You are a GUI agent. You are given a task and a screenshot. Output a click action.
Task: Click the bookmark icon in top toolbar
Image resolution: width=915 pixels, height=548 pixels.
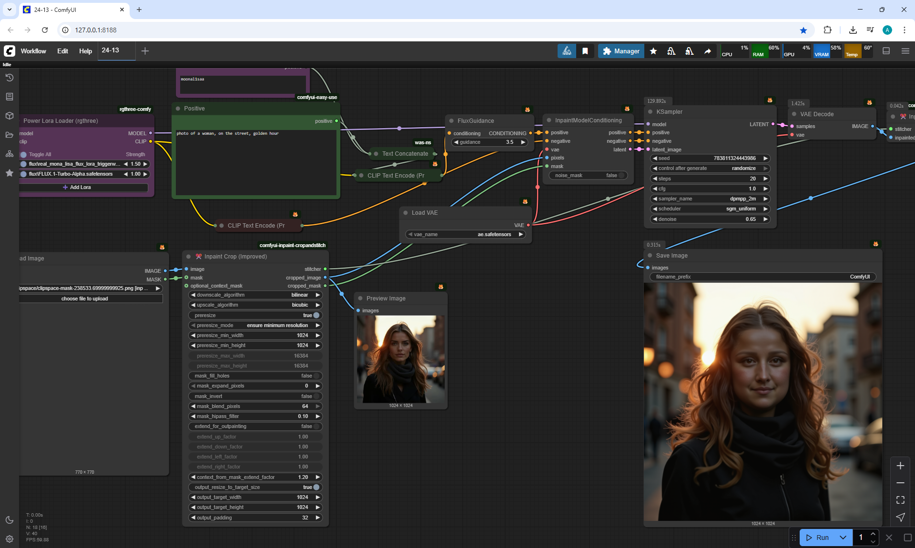coord(585,51)
